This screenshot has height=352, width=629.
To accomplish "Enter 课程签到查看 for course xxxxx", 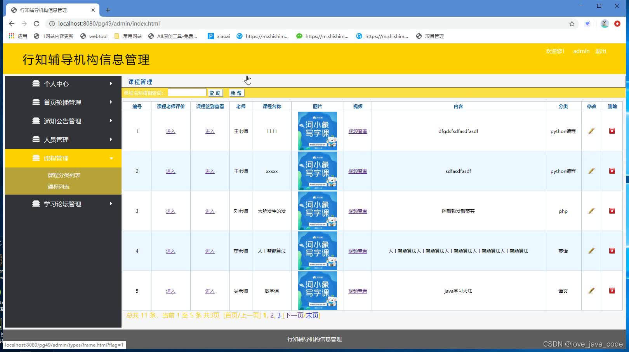I will 210,171.
